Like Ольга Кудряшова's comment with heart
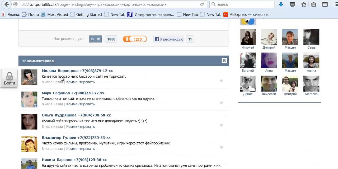This screenshot has width=338, height=169. pyautogui.click(x=221, y=125)
